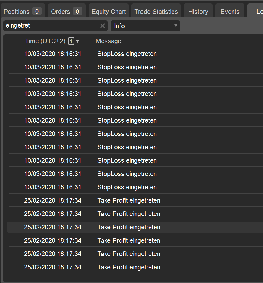Toggle the Time column sort arrow
The height and width of the screenshot is (283, 263).
[78, 41]
